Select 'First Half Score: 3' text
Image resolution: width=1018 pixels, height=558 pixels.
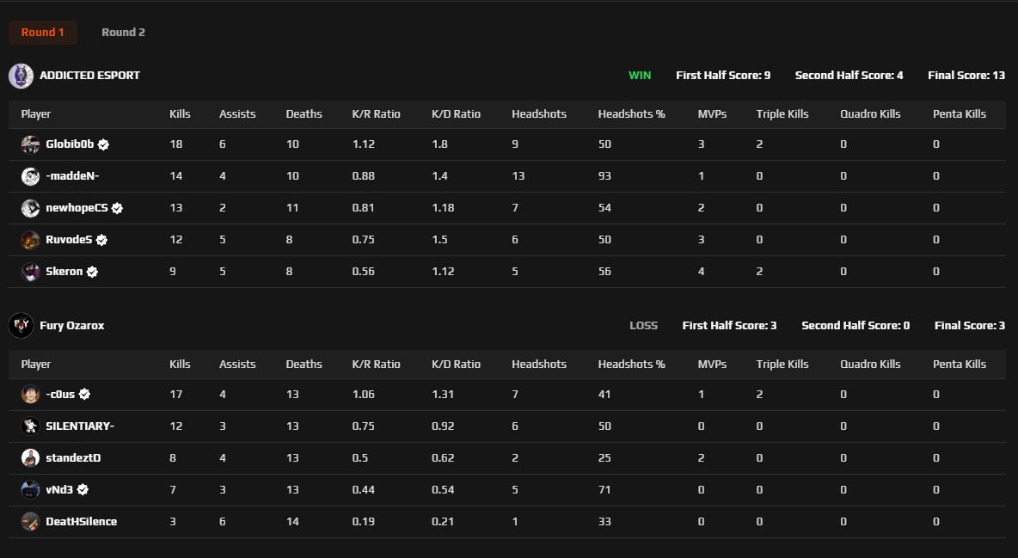coord(730,326)
